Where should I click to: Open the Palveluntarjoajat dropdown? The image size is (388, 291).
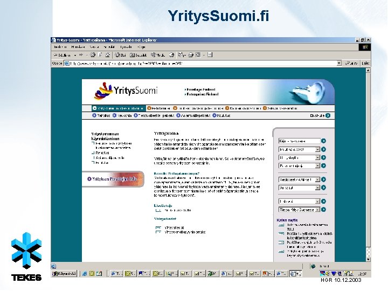[x=300, y=166]
